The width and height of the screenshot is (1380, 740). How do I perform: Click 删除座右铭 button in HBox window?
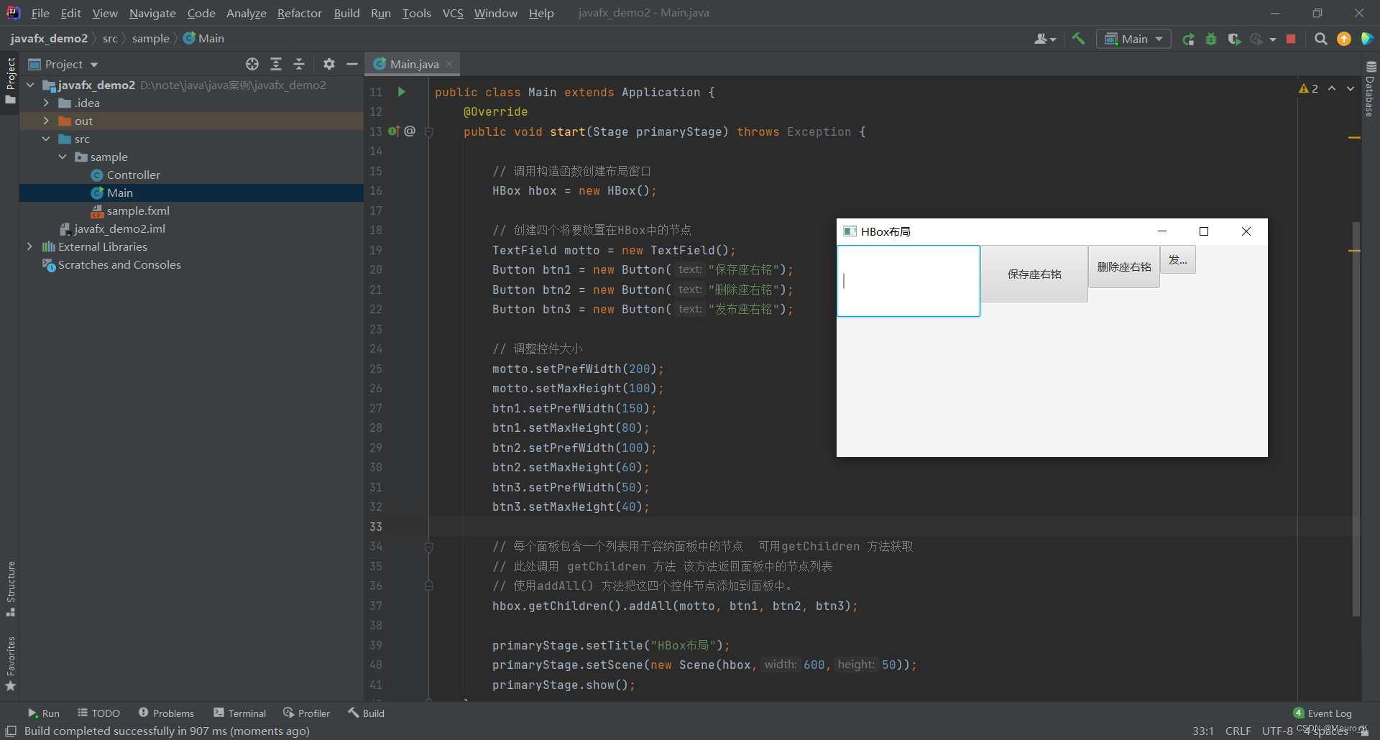coord(1124,267)
